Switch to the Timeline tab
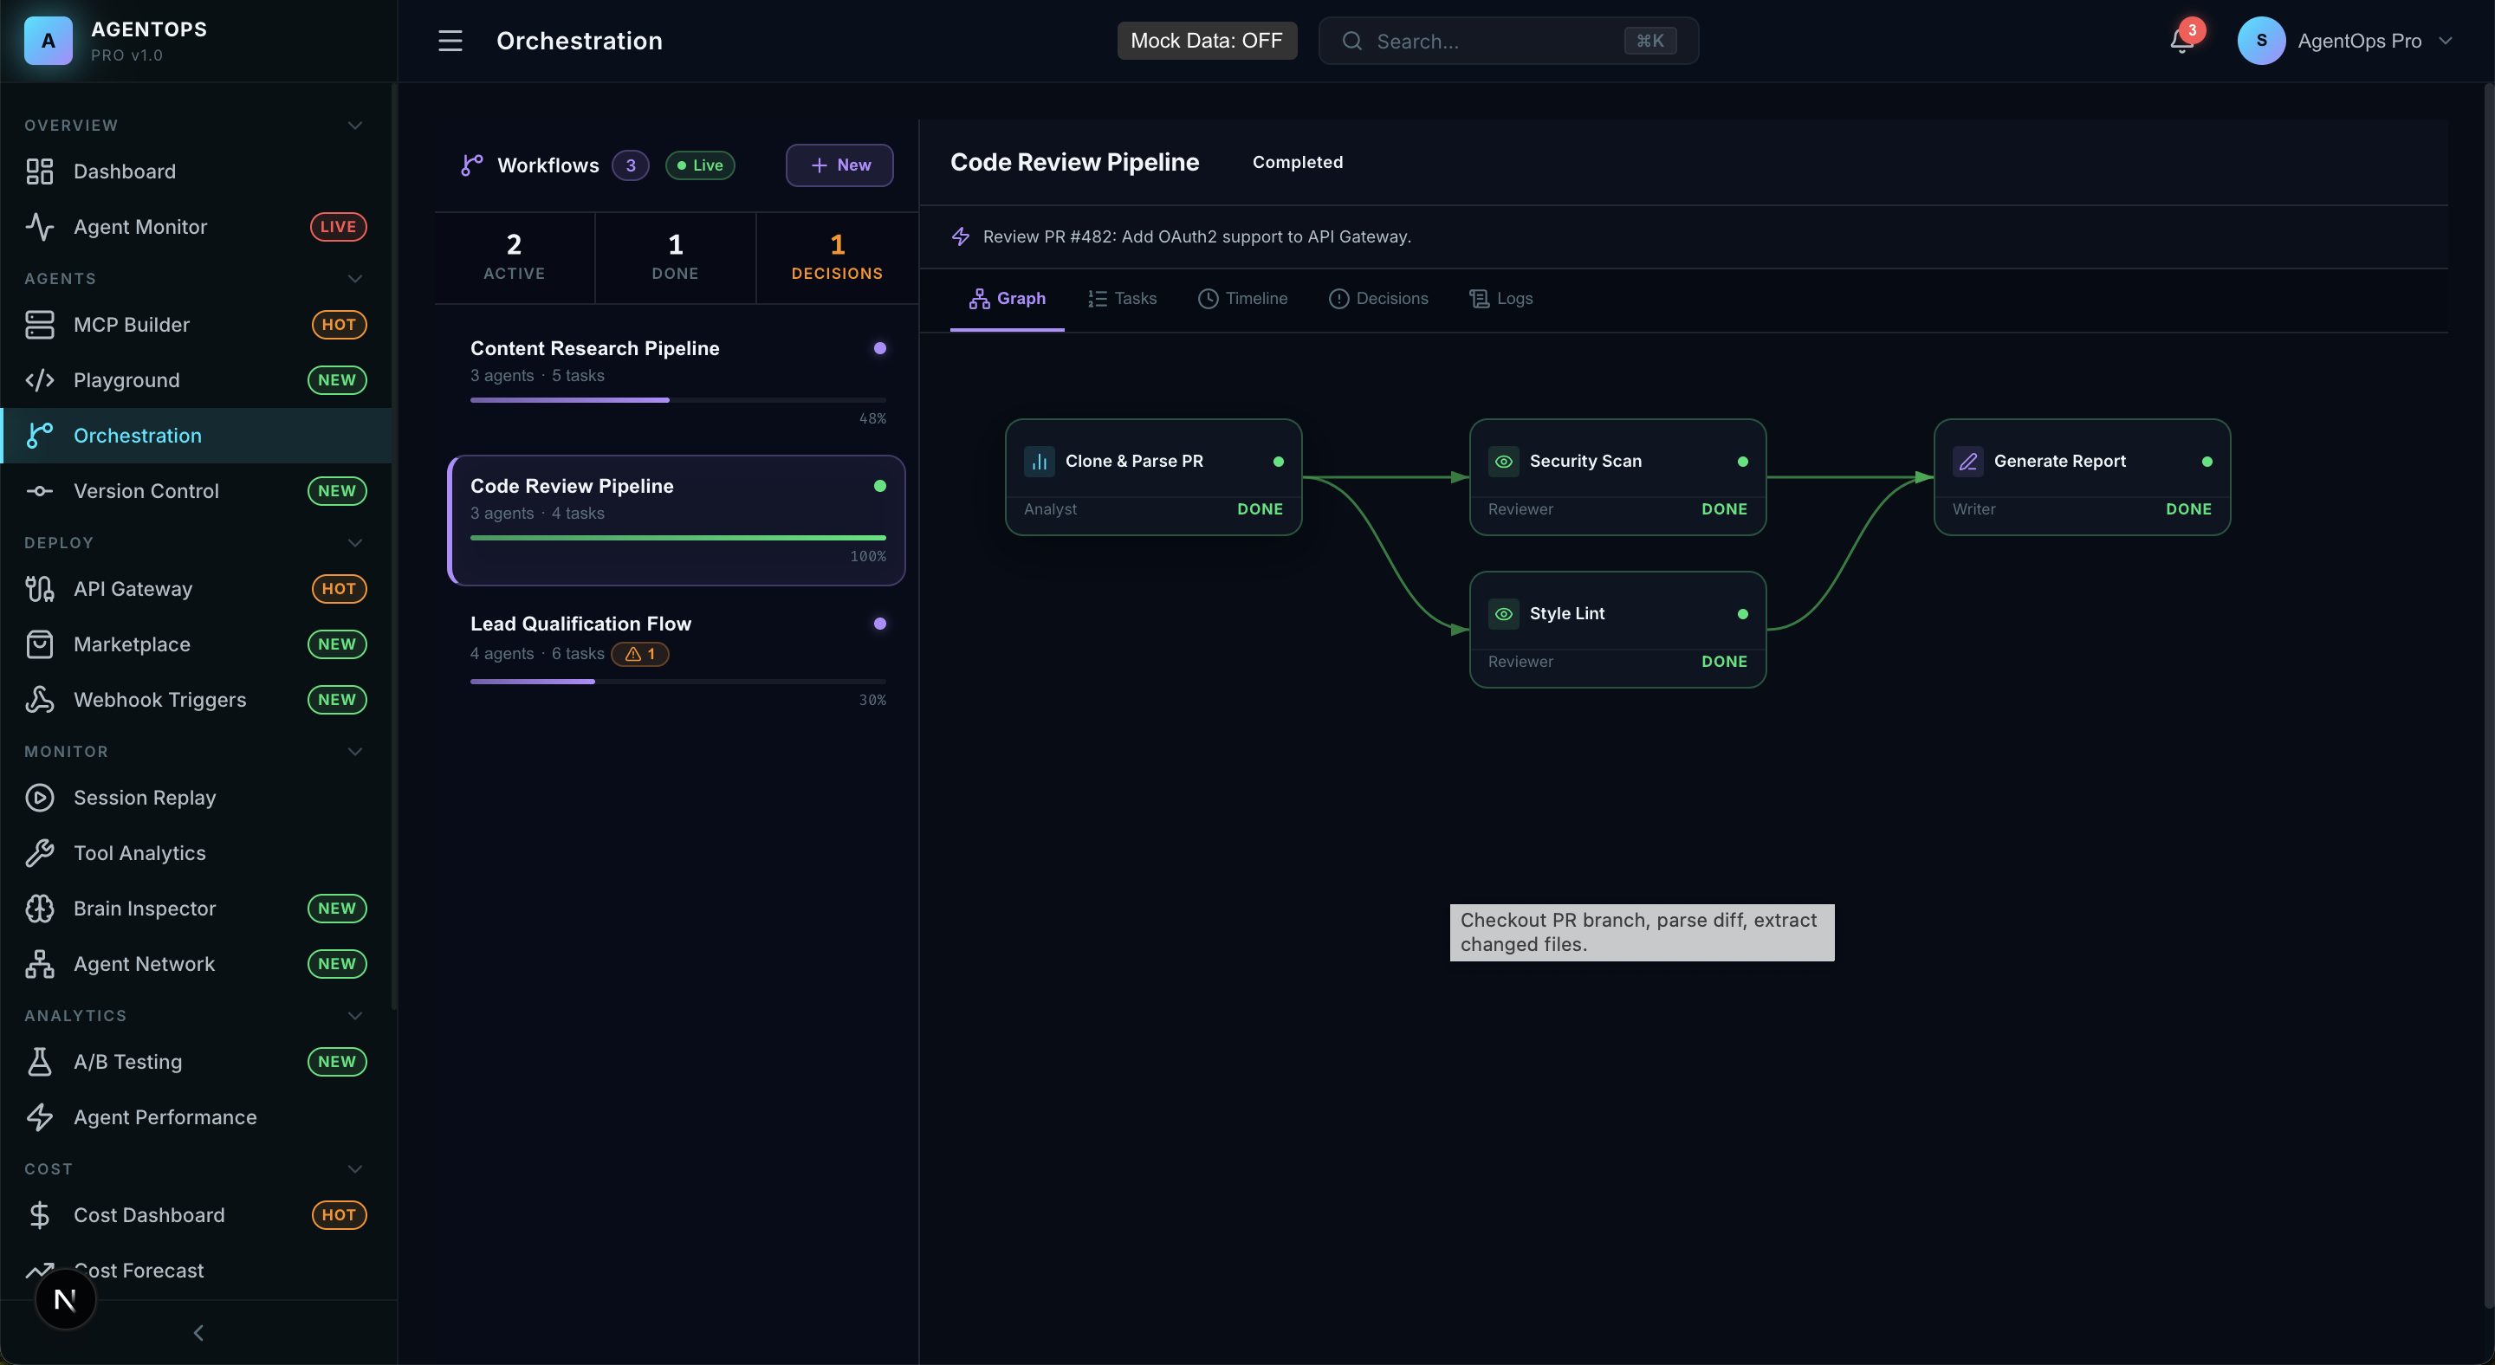Screen dimensions: 2495x1365 1242,298
